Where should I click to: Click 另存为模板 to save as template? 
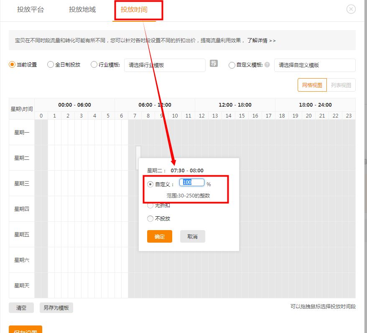coord(56,308)
